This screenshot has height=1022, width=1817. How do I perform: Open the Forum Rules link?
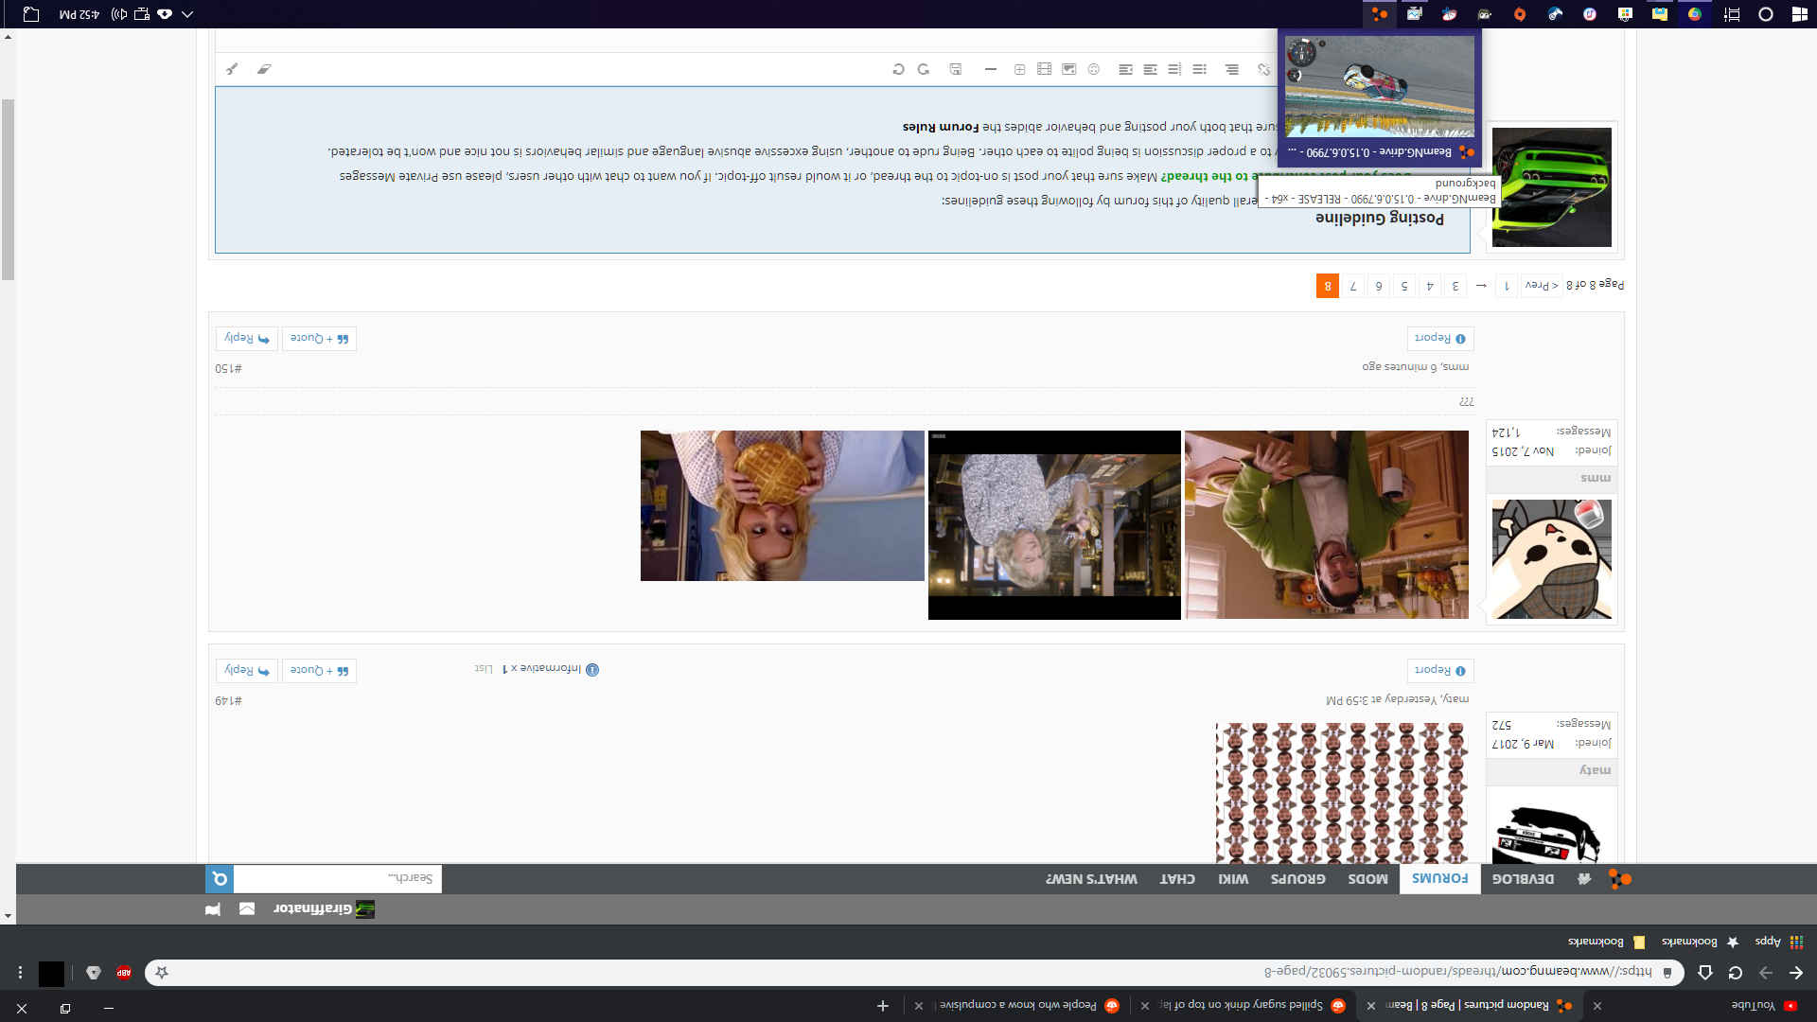pos(940,126)
